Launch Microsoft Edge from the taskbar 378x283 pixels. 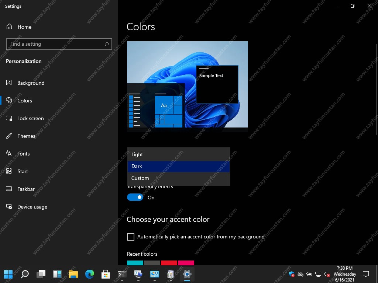pyautogui.click(x=90, y=274)
